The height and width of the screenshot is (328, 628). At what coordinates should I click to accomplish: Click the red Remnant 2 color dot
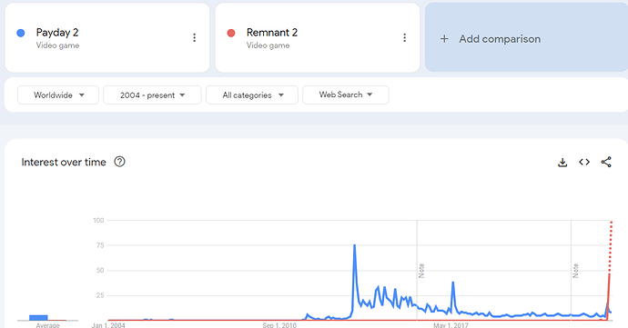pos(231,33)
